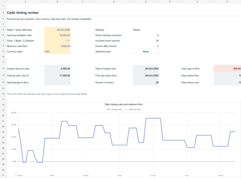This screenshot has height=178, width=241.
Task: Click the 'Case: 1 Base / 2 Delayed' label
Action: click(x=20, y=41)
